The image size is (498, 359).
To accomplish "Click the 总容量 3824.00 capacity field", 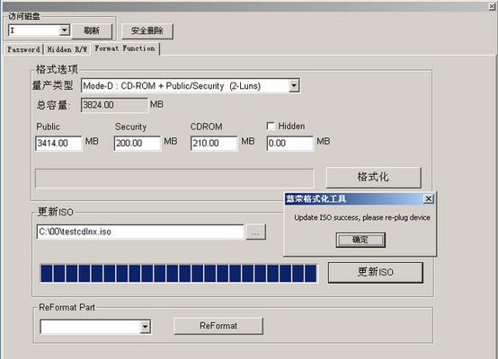I will click(x=114, y=105).
